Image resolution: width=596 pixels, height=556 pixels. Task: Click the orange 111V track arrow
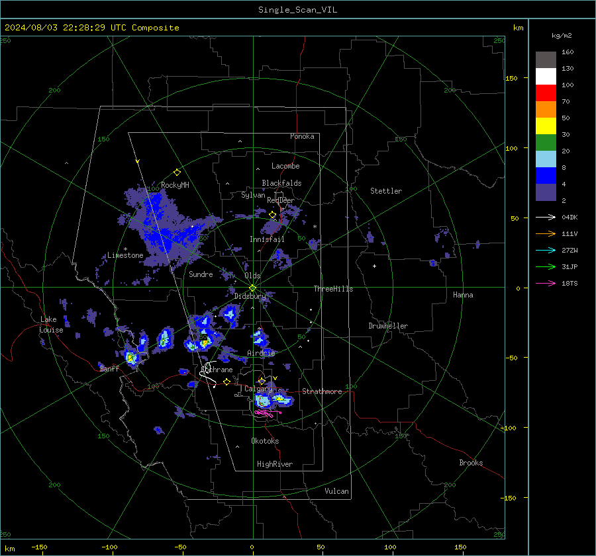pyautogui.click(x=546, y=234)
